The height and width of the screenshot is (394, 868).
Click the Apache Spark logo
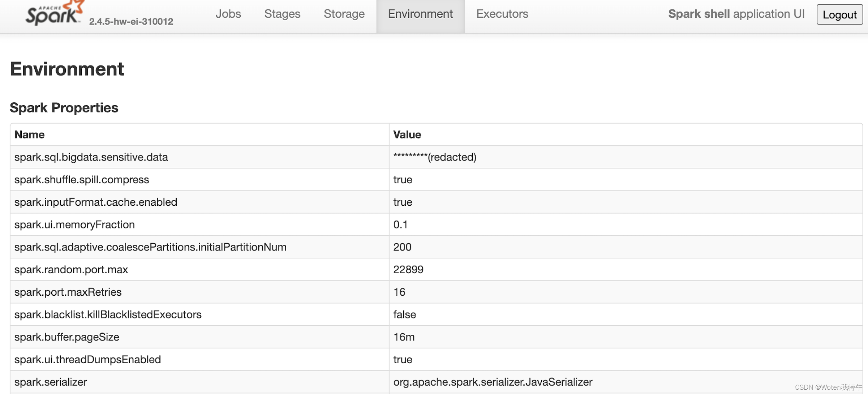coord(54,14)
